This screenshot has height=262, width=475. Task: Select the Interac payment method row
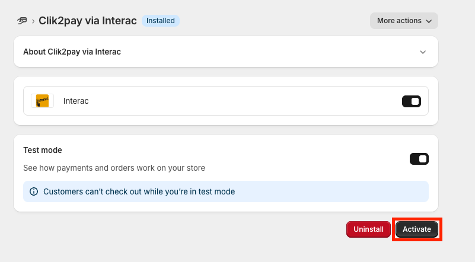[x=226, y=101]
